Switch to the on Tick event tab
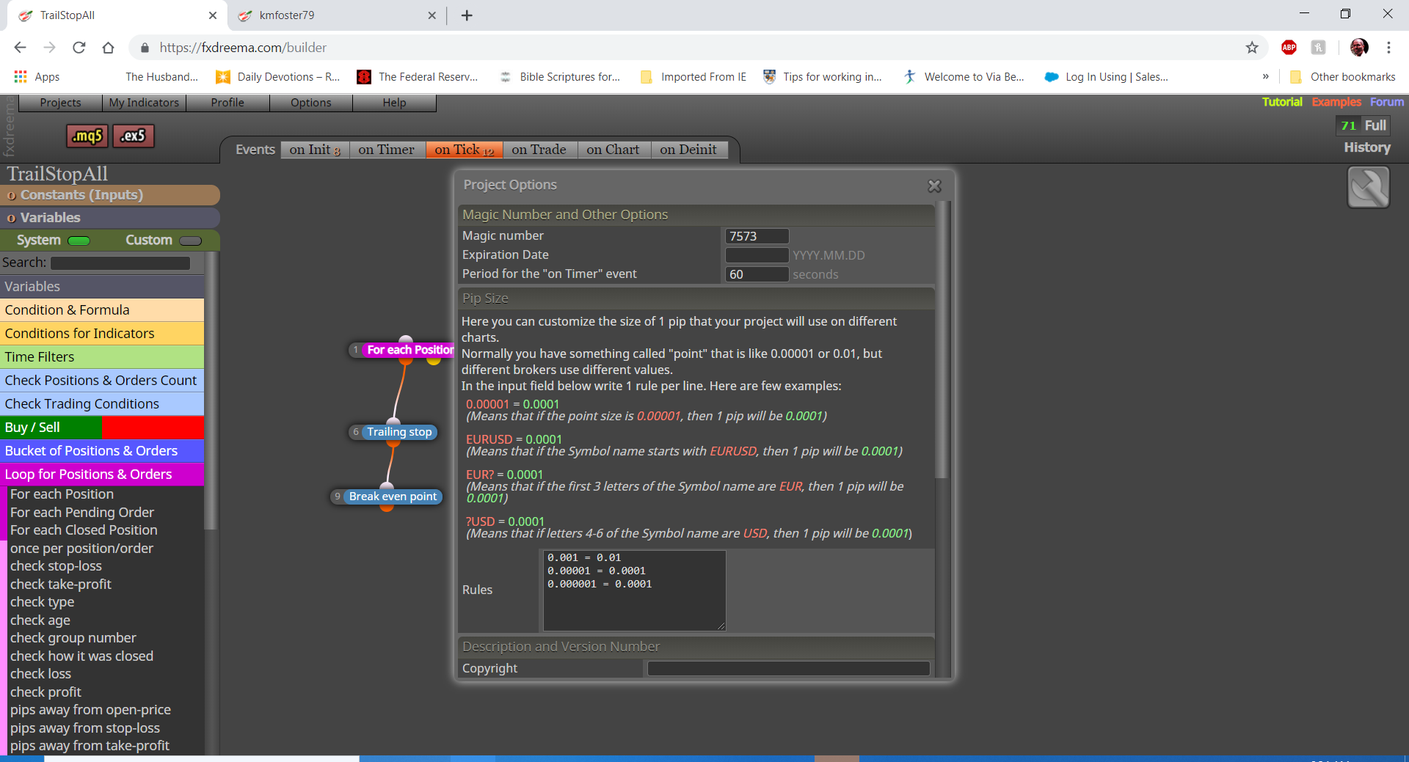The image size is (1409, 762). 465,150
